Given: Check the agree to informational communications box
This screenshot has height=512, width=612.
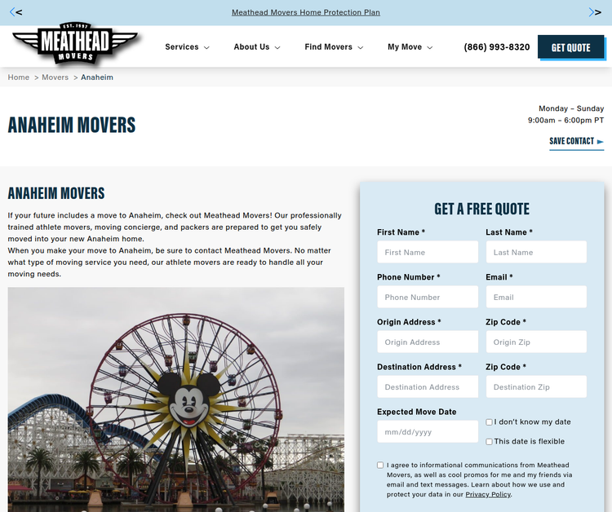Looking at the screenshot, I should click(x=380, y=465).
